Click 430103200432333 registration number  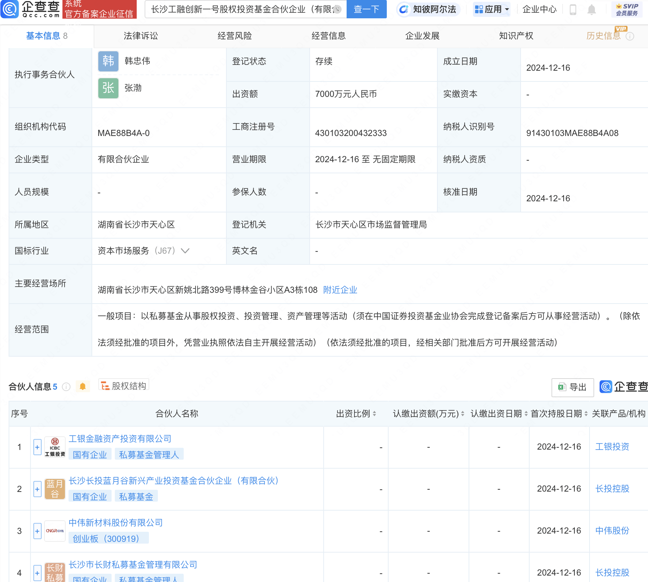(351, 133)
